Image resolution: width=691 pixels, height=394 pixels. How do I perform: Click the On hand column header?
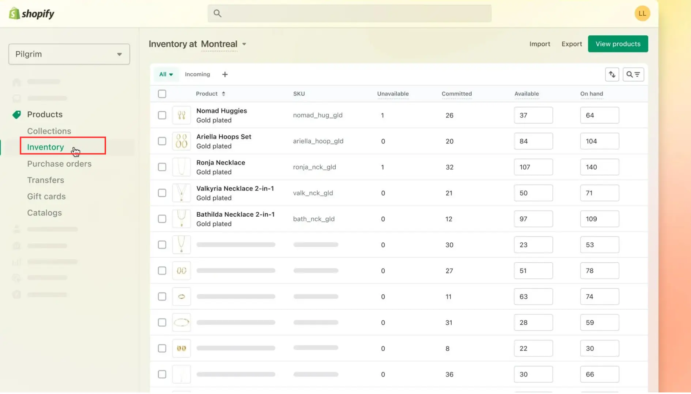(591, 94)
